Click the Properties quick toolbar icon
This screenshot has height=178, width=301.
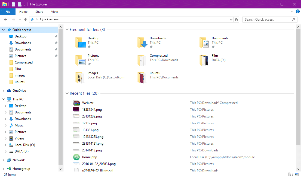(x=13, y=4)
